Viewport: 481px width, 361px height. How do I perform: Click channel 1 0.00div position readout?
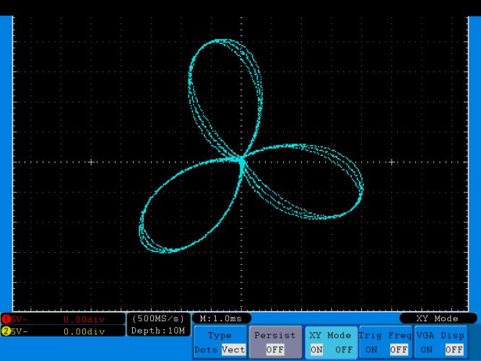pos(84,320)
